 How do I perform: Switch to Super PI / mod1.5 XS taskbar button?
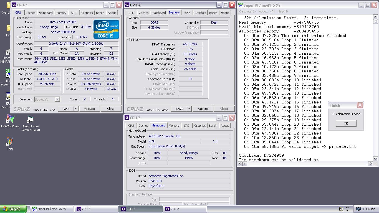tap(52, 209)
